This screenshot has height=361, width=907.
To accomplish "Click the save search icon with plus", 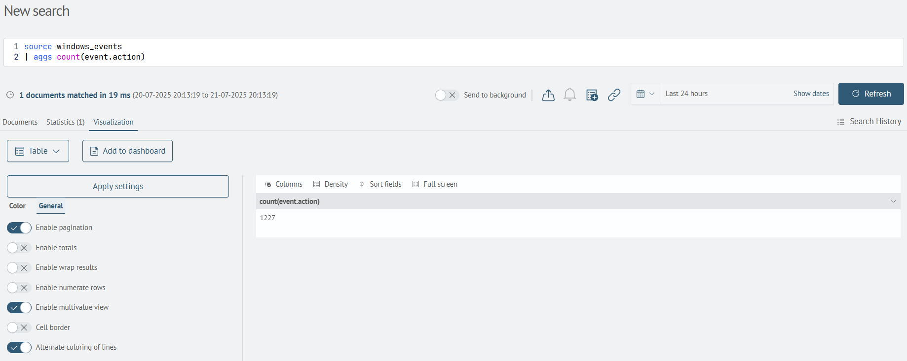I will click(x=592, y=95).
